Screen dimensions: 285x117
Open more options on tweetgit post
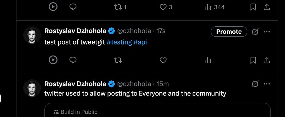pos(267,32)
